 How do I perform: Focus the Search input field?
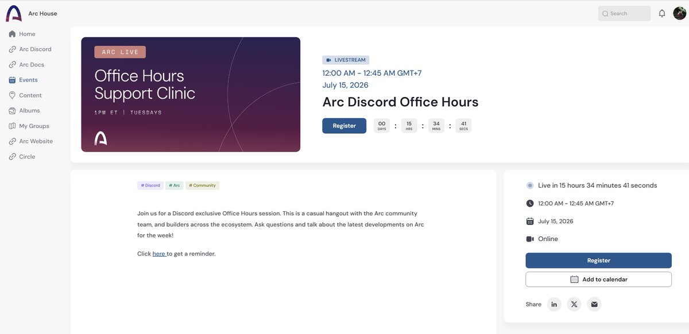pos(624,13)
